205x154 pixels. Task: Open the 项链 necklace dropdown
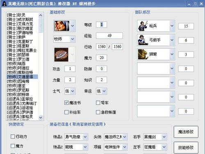125,147
